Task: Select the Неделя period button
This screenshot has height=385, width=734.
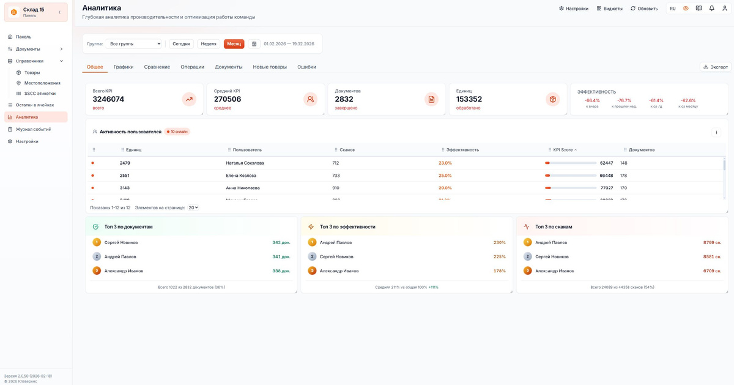Action: (x=209, y=44)
